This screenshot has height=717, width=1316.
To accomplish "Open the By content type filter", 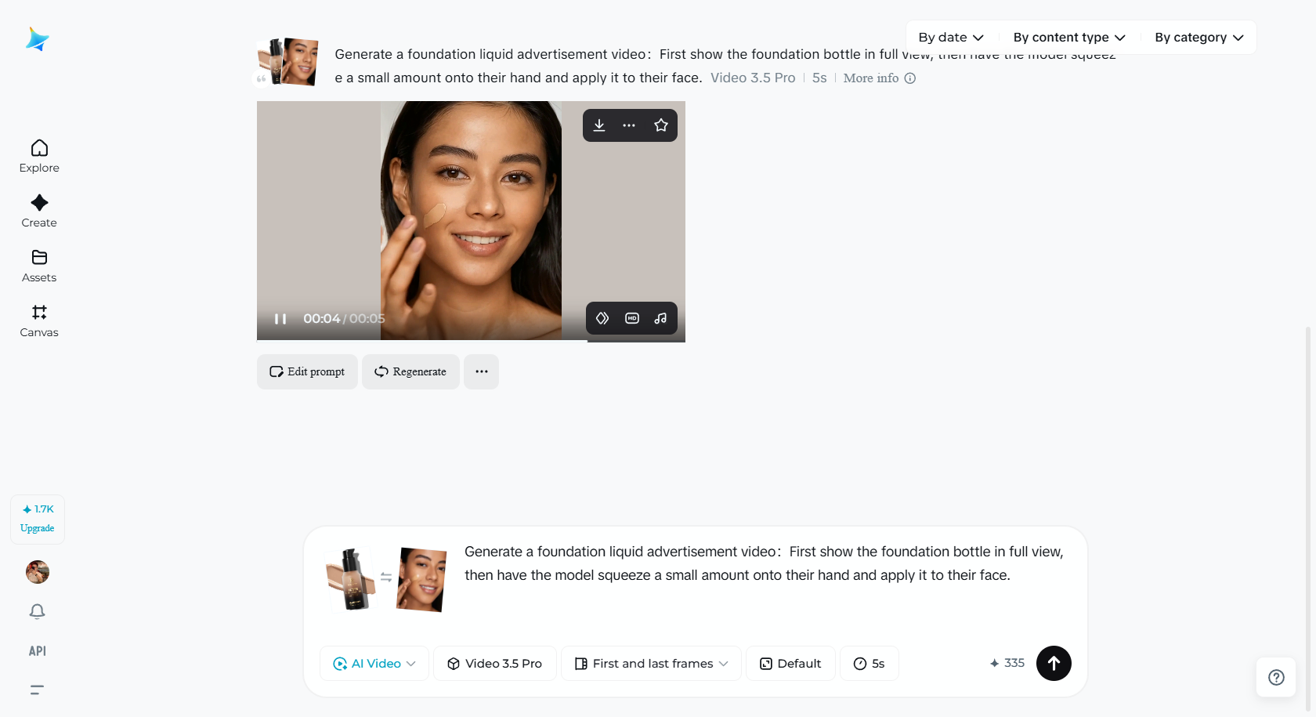I will coord(1068,37).
